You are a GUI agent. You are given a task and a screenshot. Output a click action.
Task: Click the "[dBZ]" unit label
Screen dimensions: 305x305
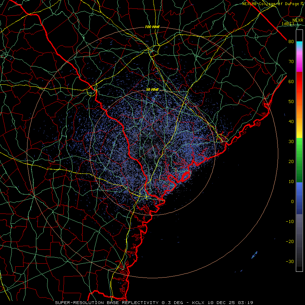[288, 24]
